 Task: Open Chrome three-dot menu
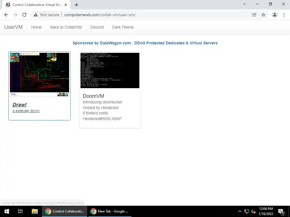[284, 15]
